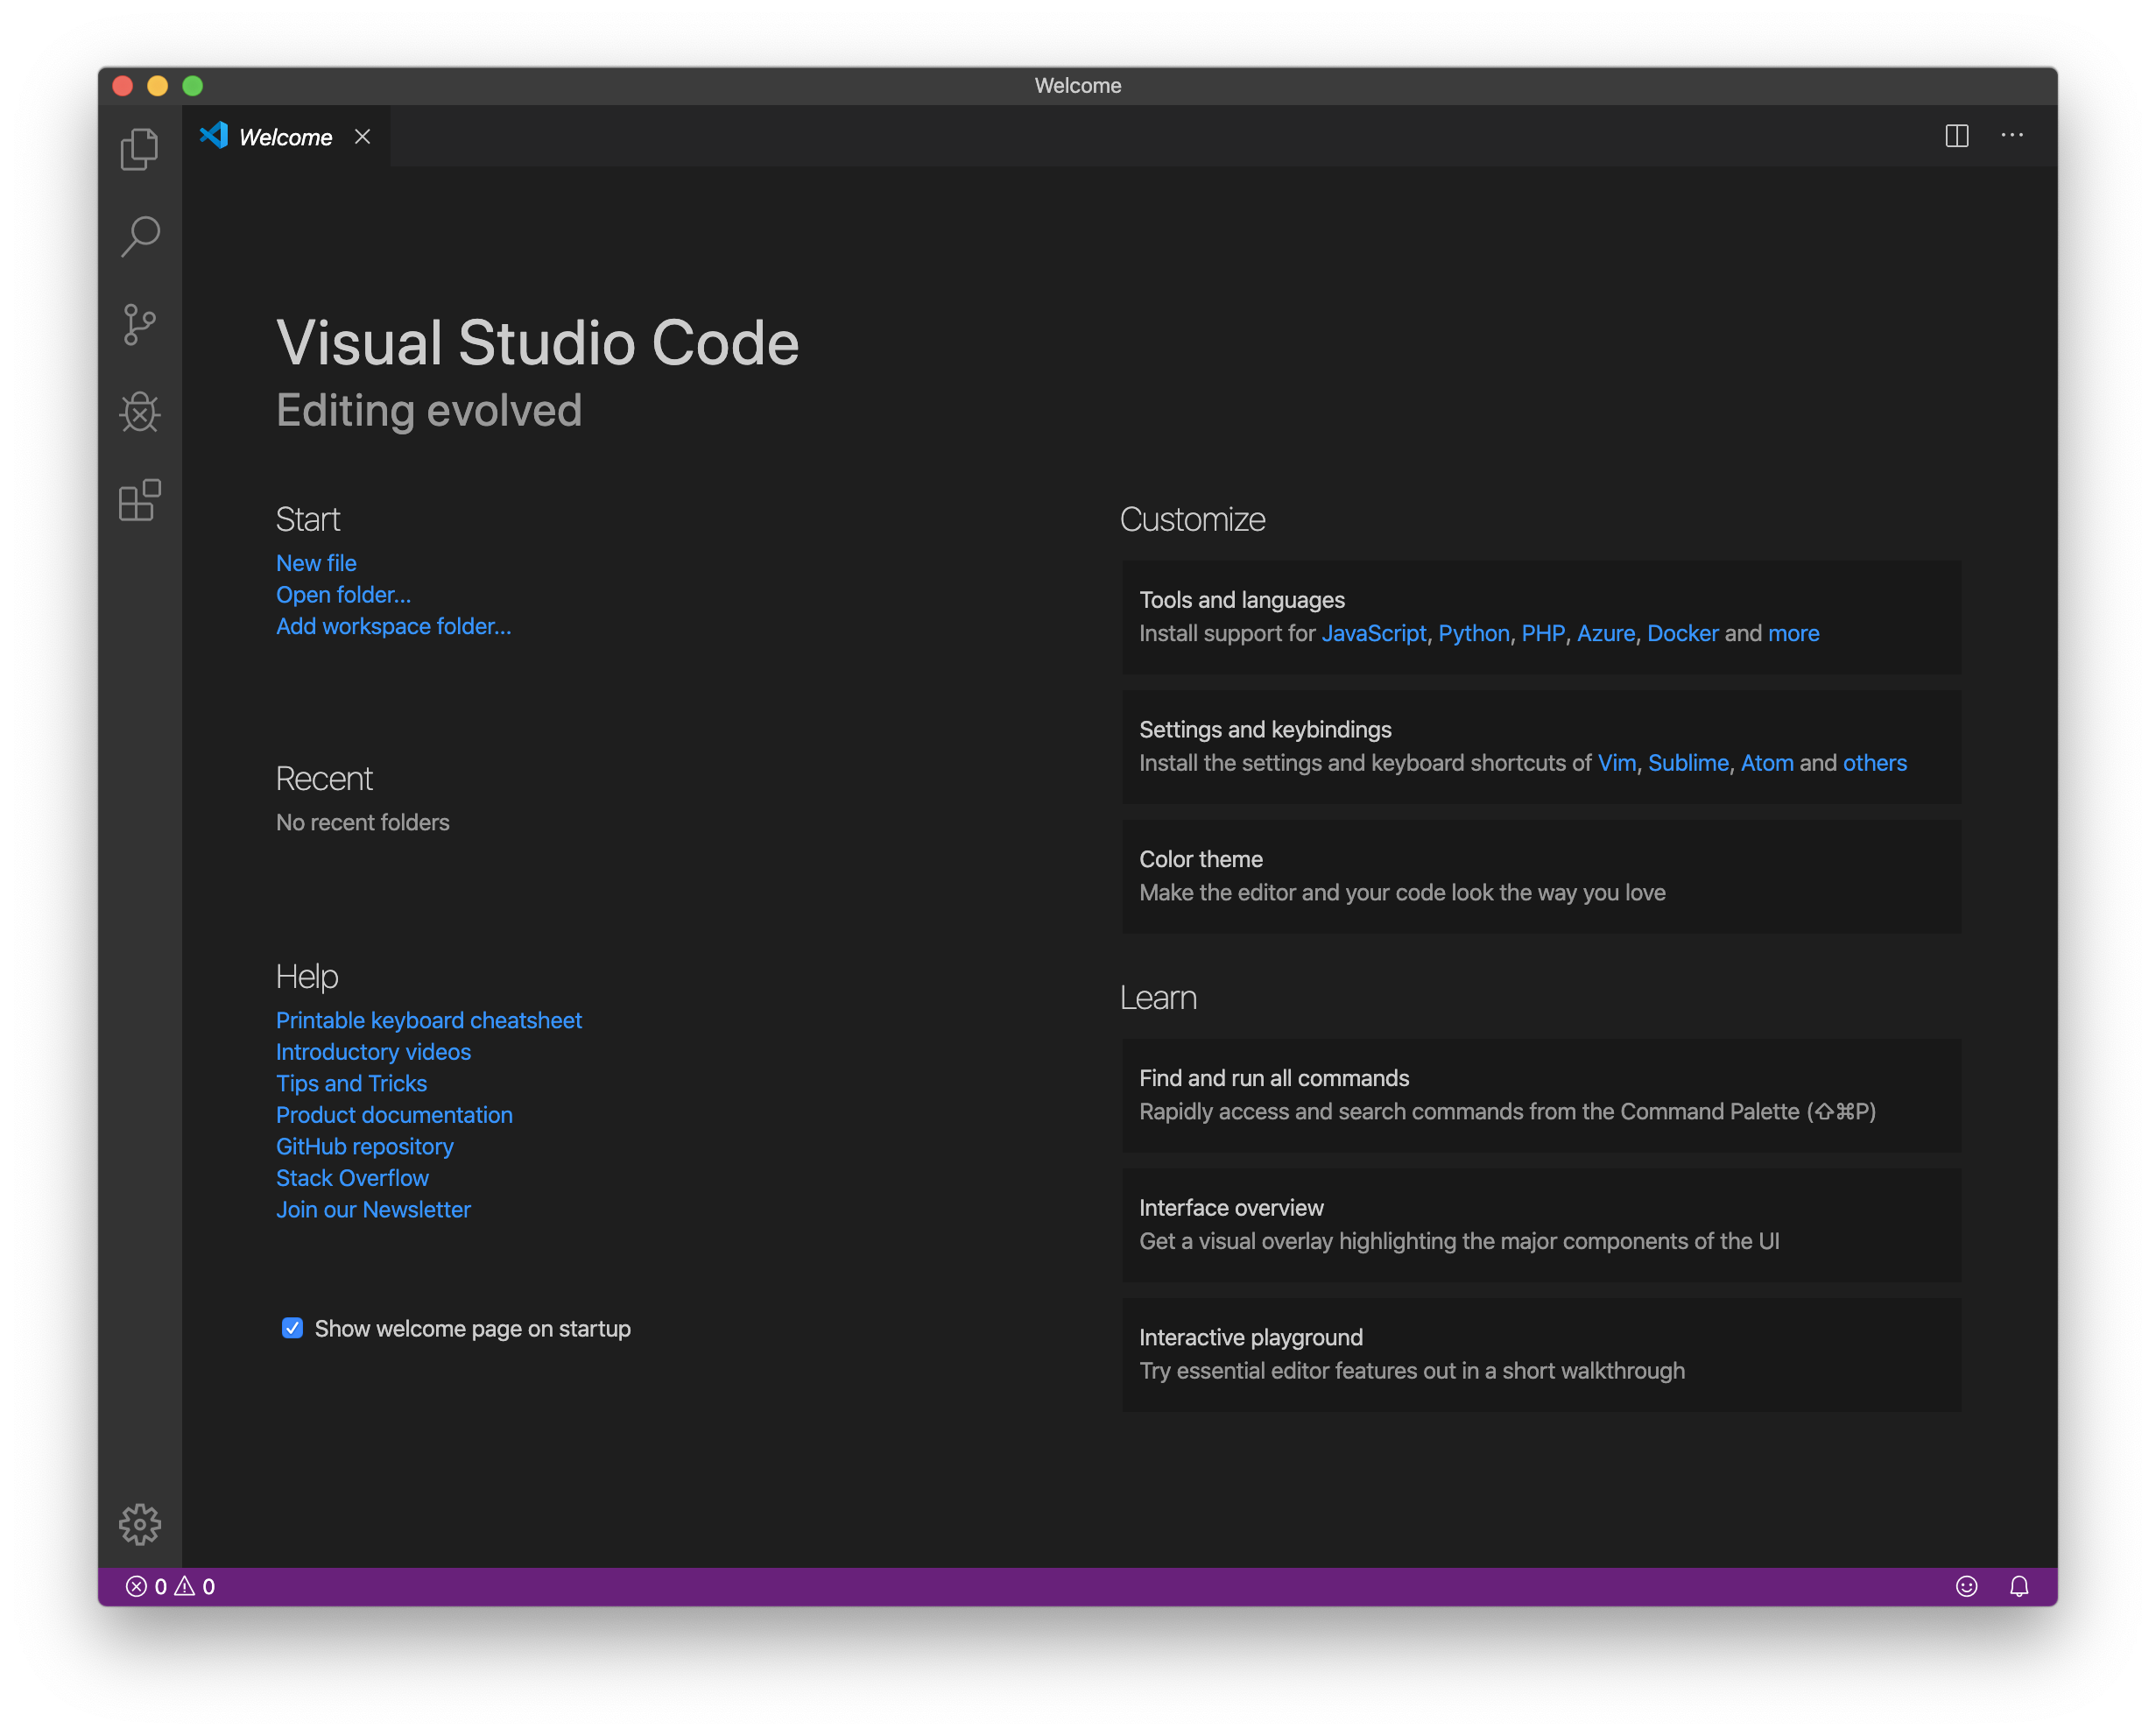The height and width of the screenshot is (1736, 2156).
Task: Open Source Control view in activity bar
Action: coord(140,325)
